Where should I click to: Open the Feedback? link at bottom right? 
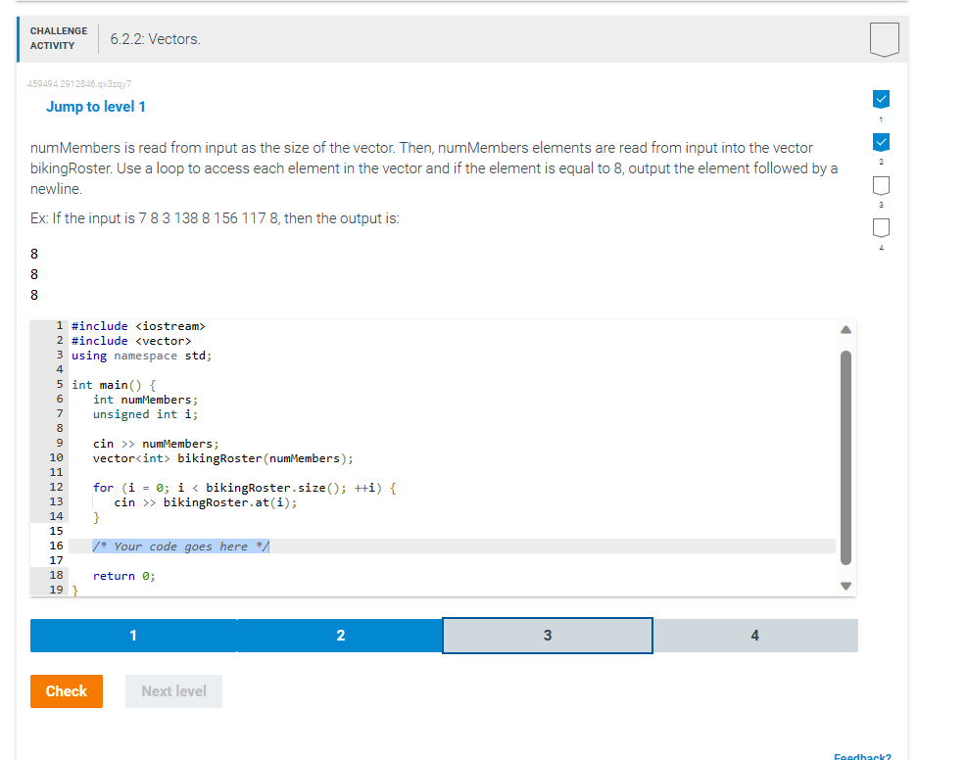click(861, 755)
